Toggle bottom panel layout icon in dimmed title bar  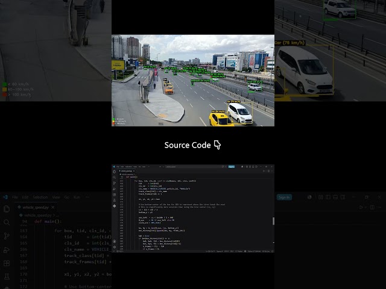coord(335,197)
